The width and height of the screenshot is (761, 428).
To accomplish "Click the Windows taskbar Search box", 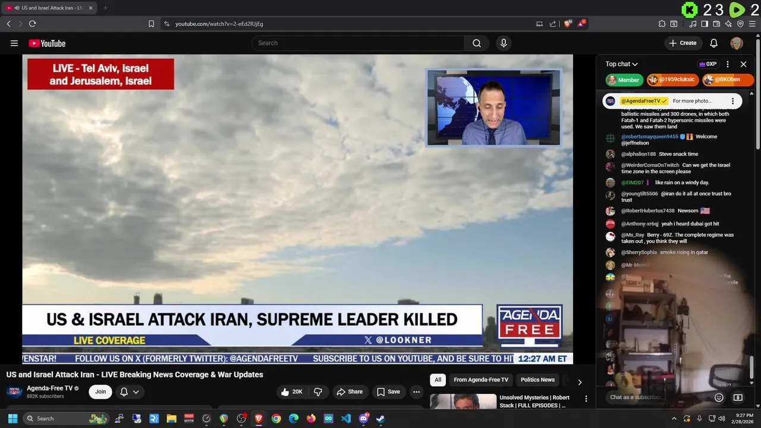I will pos(67,418).
